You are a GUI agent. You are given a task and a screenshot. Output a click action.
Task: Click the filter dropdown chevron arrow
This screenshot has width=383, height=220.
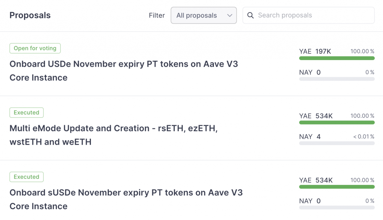tap(230, 15)
